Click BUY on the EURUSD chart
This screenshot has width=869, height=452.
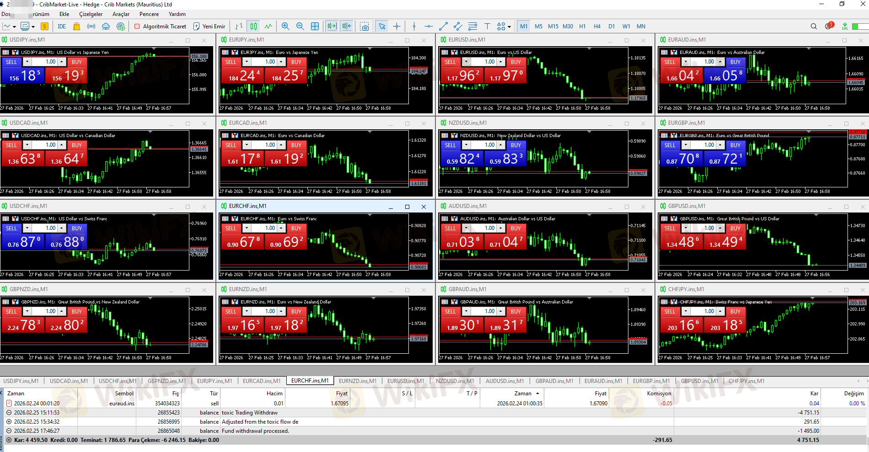pos(516,62)
